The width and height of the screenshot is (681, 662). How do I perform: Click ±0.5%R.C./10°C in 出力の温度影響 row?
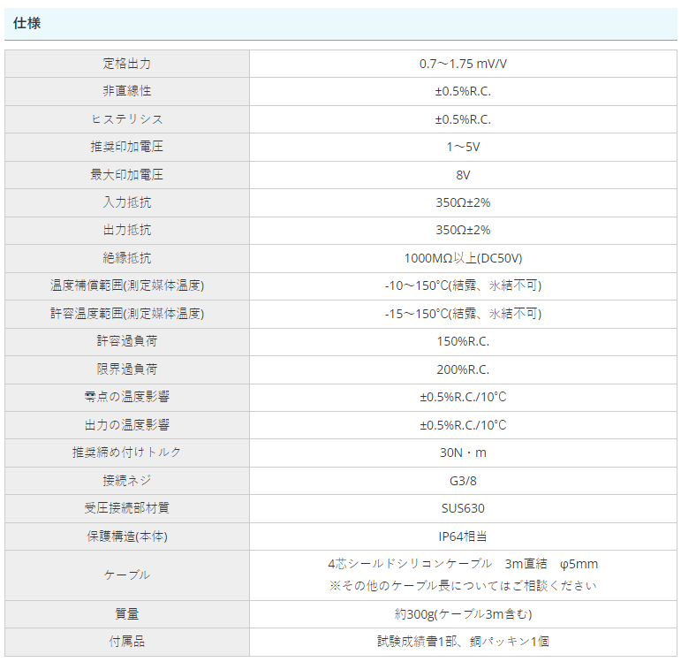coord(463,425)
